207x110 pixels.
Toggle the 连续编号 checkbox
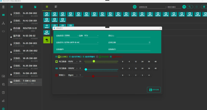pyautogui.click(x=84, y=56)
